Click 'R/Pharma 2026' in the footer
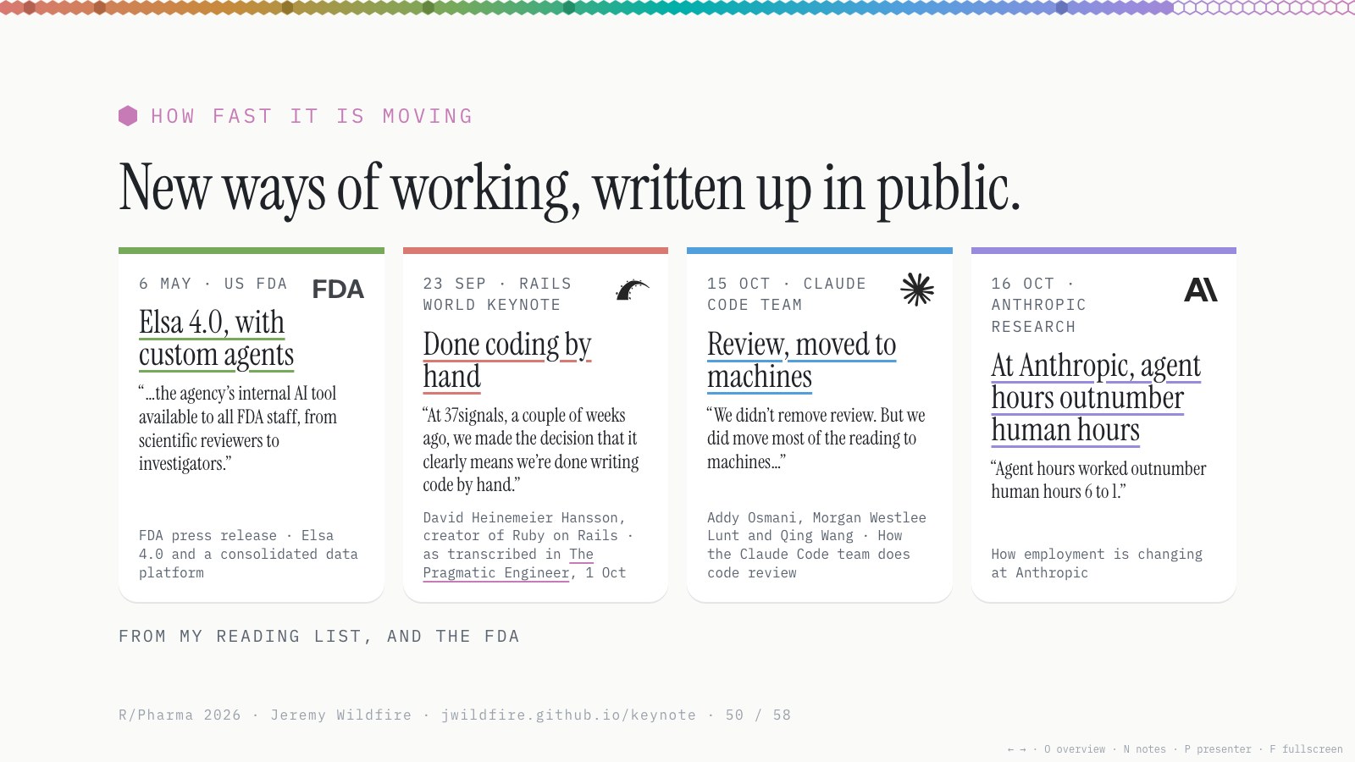Viewport: 1355px width, 762px height. [180, 715]
